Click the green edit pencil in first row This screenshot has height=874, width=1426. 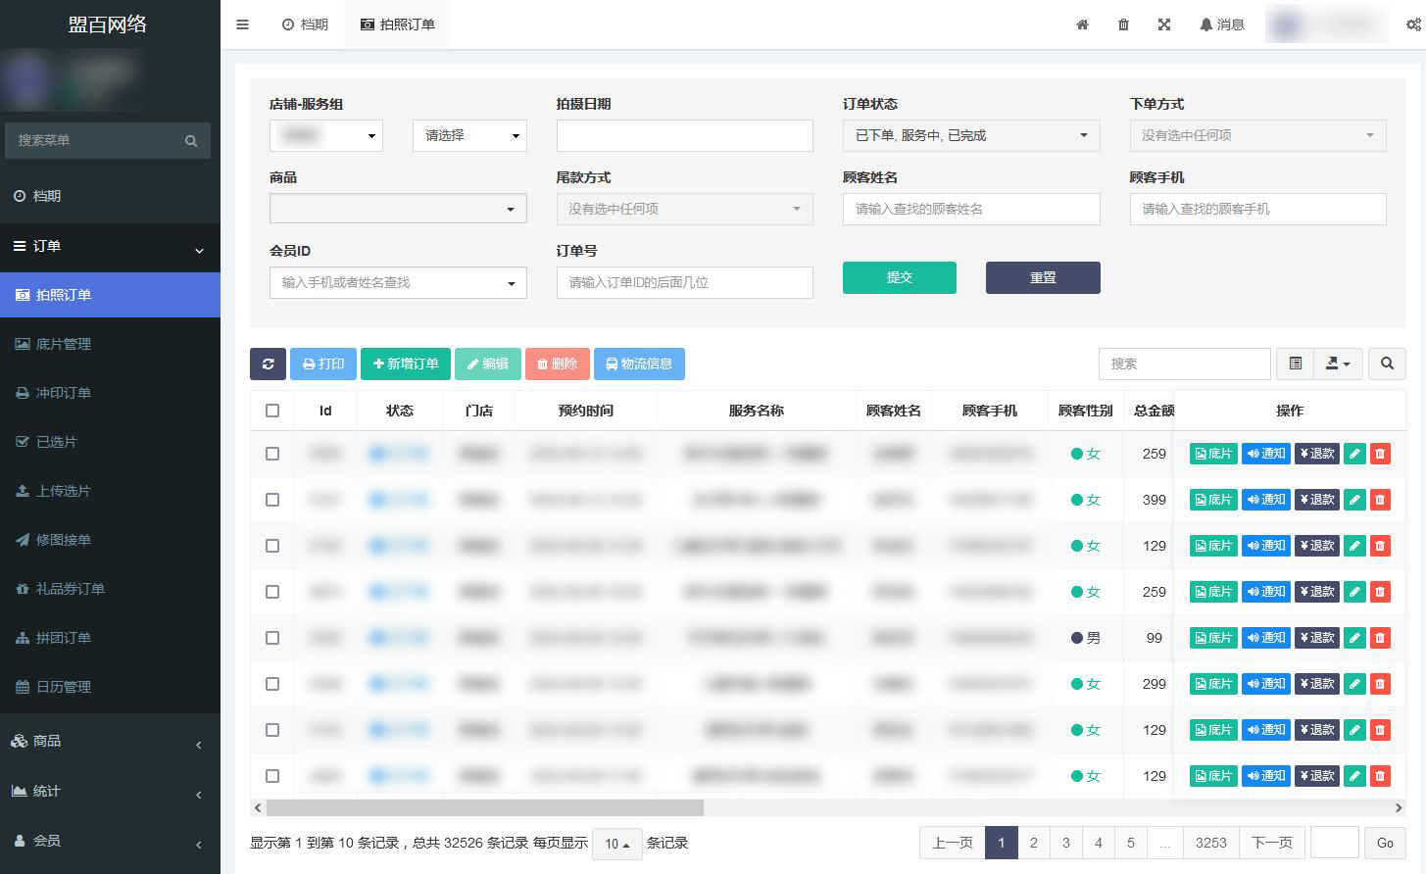1354,454
